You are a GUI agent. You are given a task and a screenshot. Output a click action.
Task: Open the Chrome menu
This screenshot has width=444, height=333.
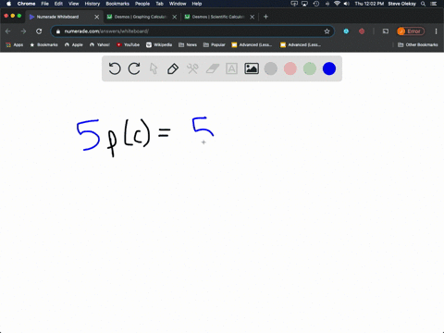pos(26,4)
